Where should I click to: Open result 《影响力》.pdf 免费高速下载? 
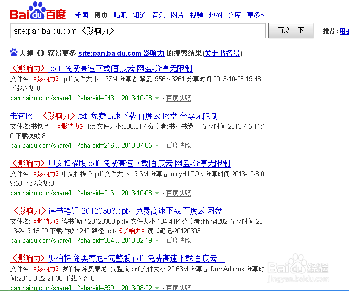[101, 68]
